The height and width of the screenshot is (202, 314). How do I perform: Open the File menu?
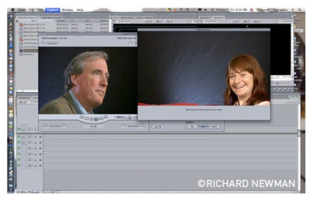click(x=32, y=10)
